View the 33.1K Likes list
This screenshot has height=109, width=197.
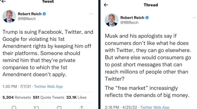pos(76,97)
